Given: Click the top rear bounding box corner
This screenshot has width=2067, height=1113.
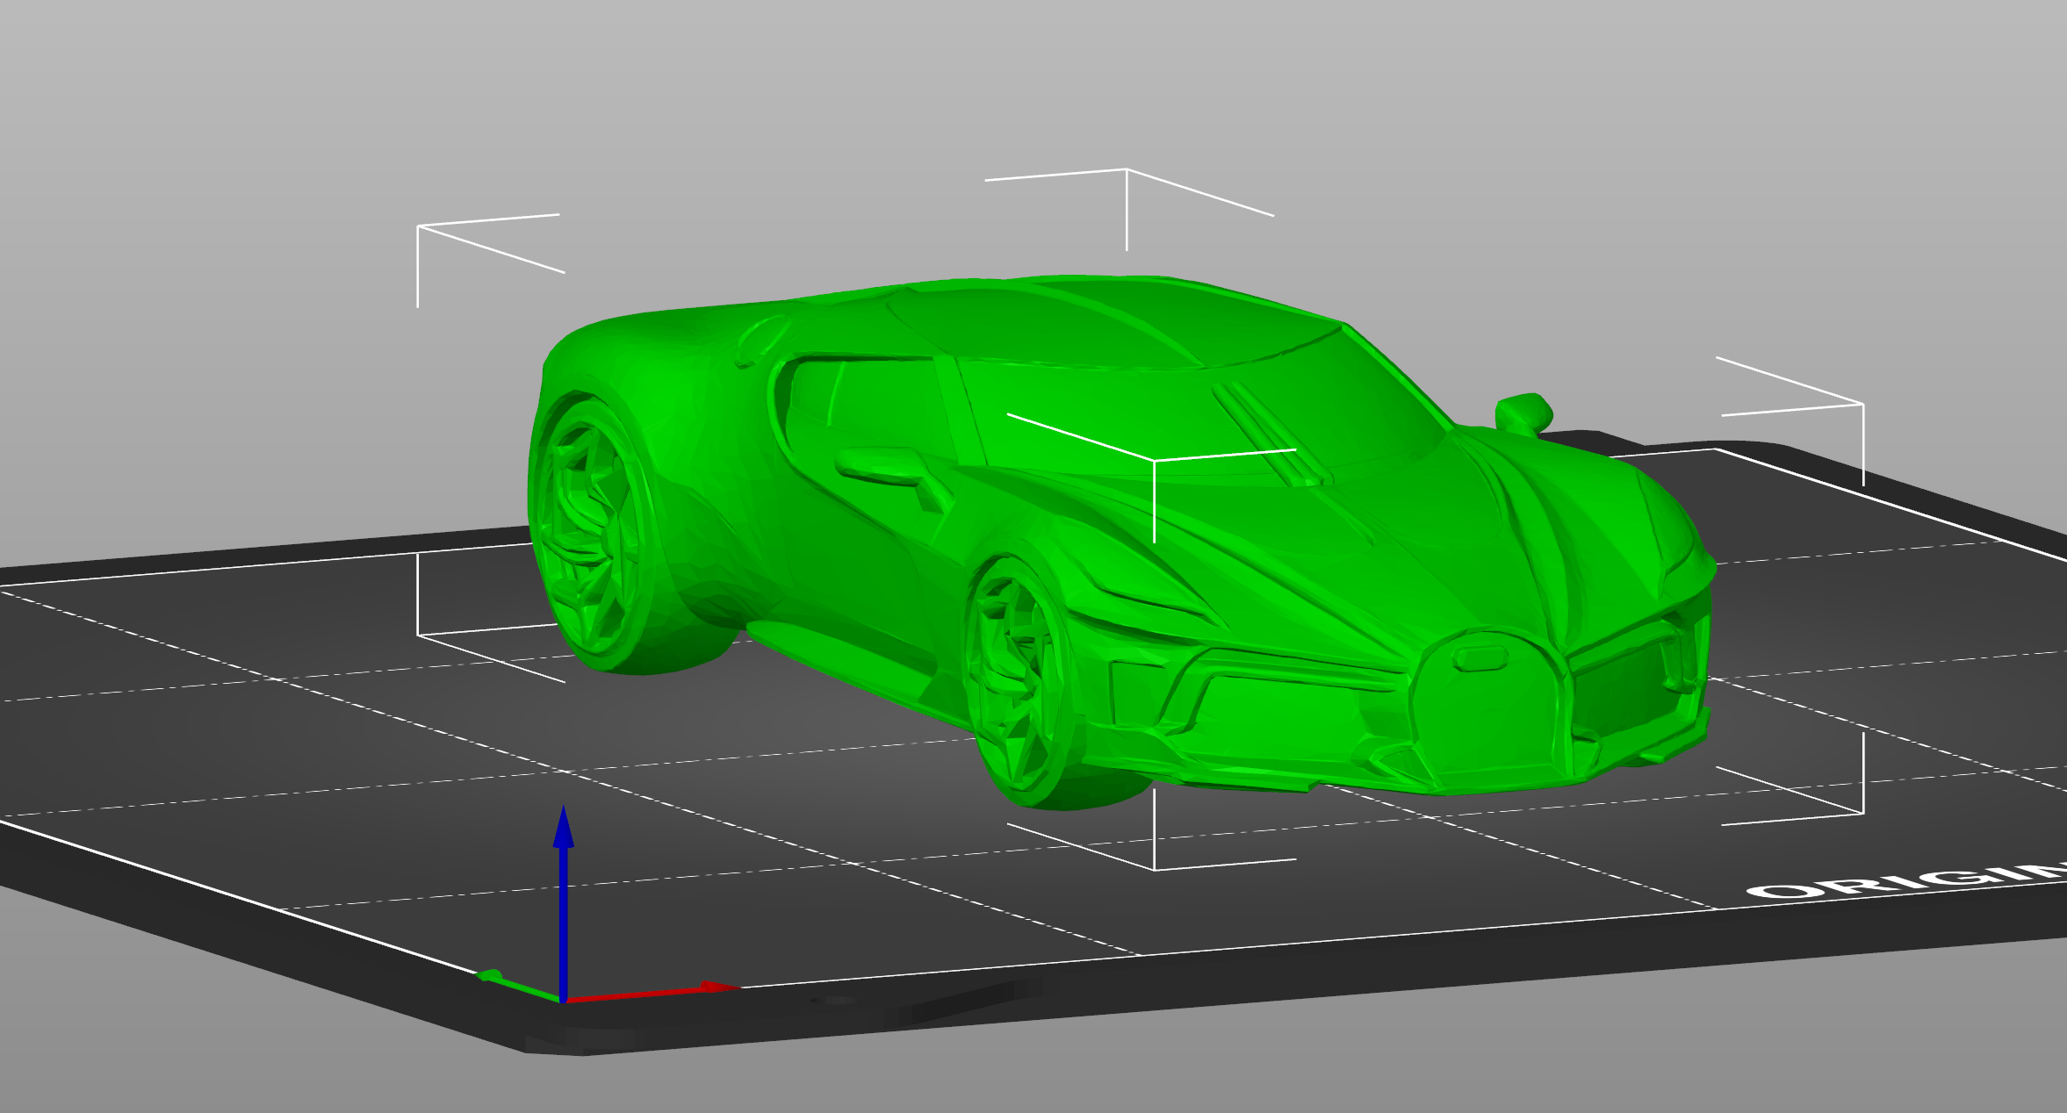Looking at the screenshot, I should pos(1127,169).
